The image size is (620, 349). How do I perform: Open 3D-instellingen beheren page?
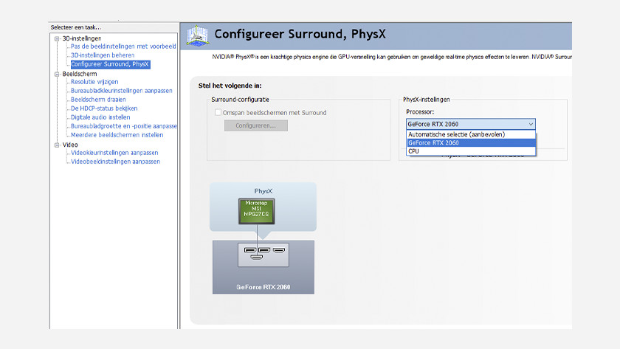(x=102, y=55)
